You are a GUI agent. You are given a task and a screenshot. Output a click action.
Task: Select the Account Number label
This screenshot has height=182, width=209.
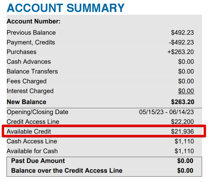pyautogui.click(x=33, y=21)
